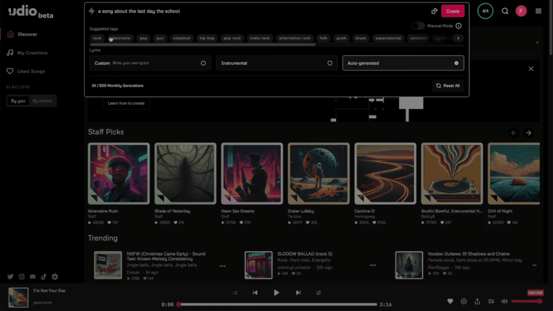Advance Staff Picks with the next arrow
Screen dimensions: 553x311
point(528,132)
